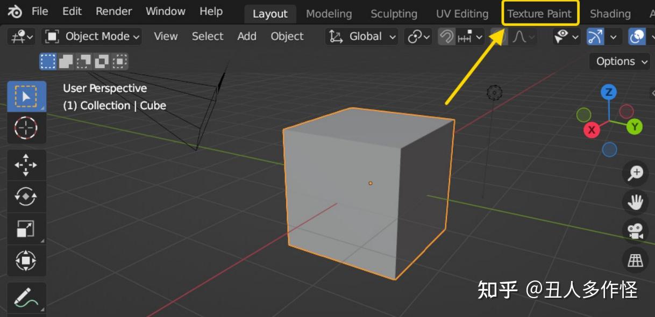Choose the Invert selection mode icon

[102, 61]
